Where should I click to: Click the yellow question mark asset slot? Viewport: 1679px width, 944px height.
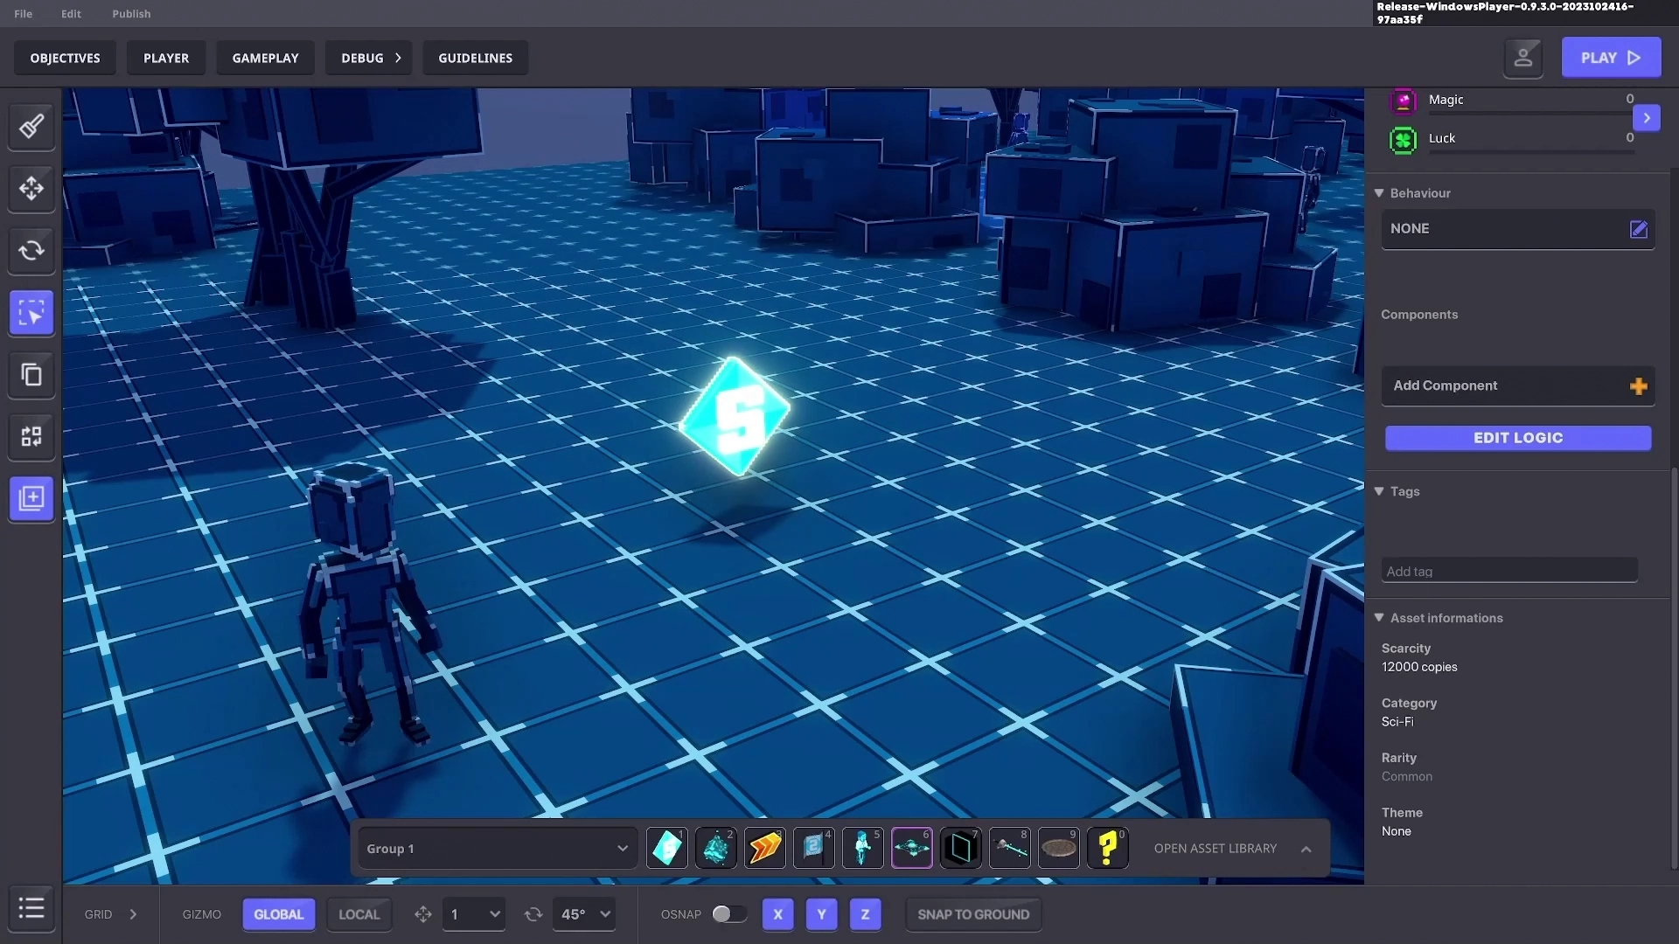1107,848
